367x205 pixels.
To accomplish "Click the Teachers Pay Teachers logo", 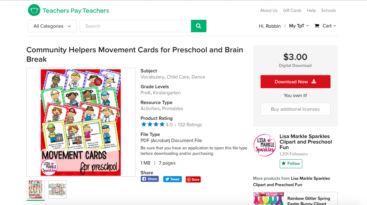I will coord(68,10).
